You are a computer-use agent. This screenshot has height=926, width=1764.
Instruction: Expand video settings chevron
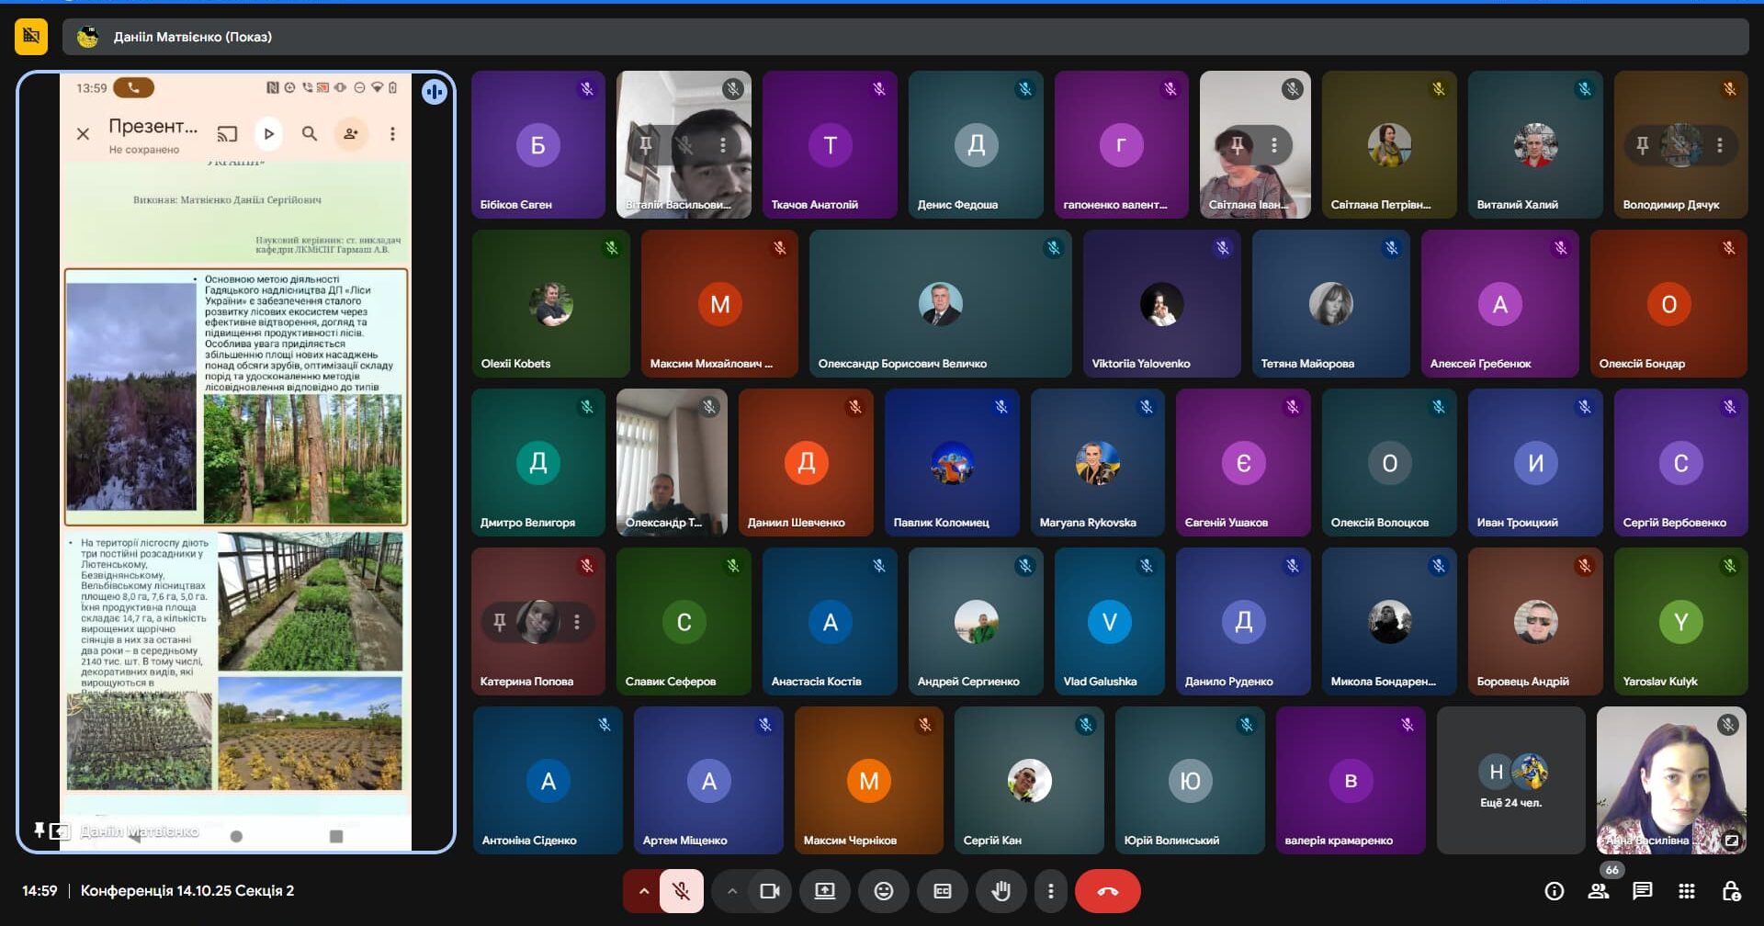coord(732,891)
